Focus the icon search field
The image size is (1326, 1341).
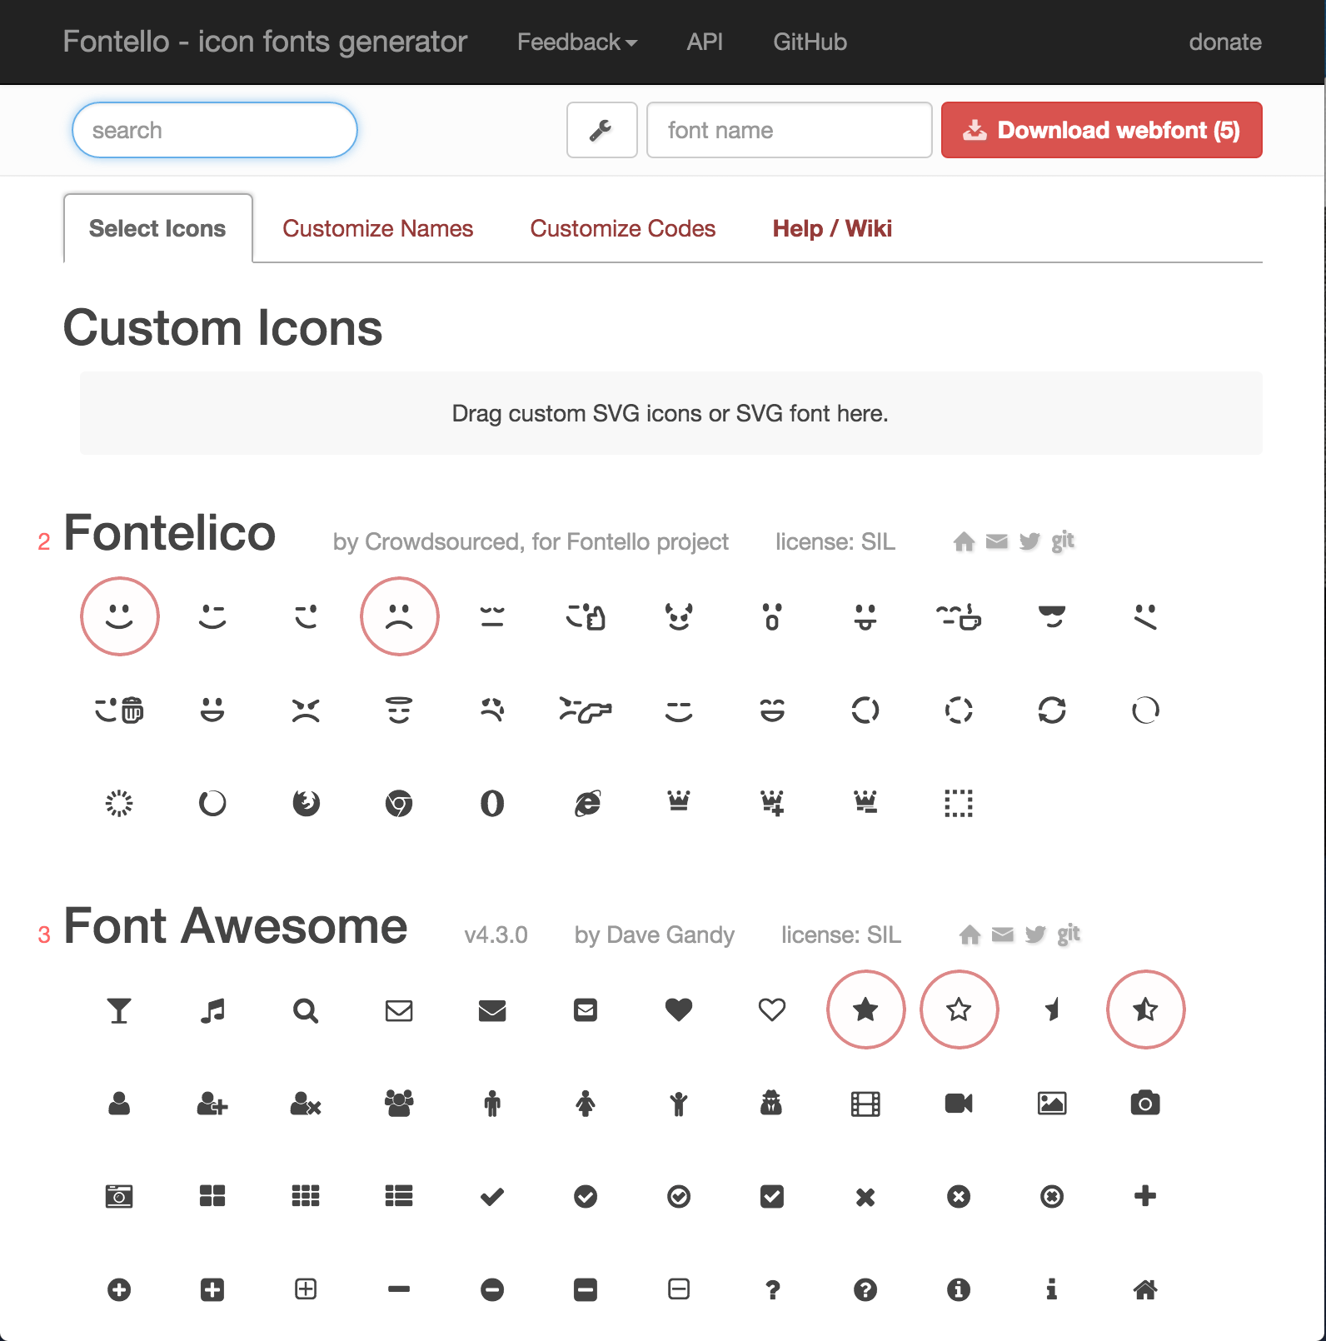[x=215, y=130]
